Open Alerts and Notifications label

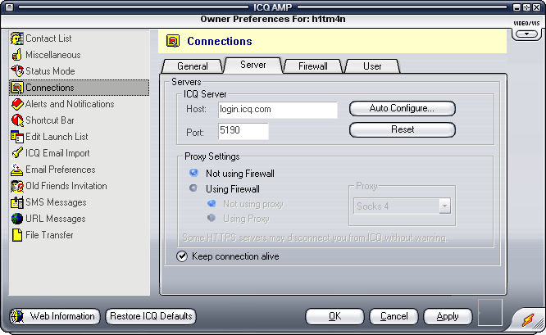[x=70, y=104]
